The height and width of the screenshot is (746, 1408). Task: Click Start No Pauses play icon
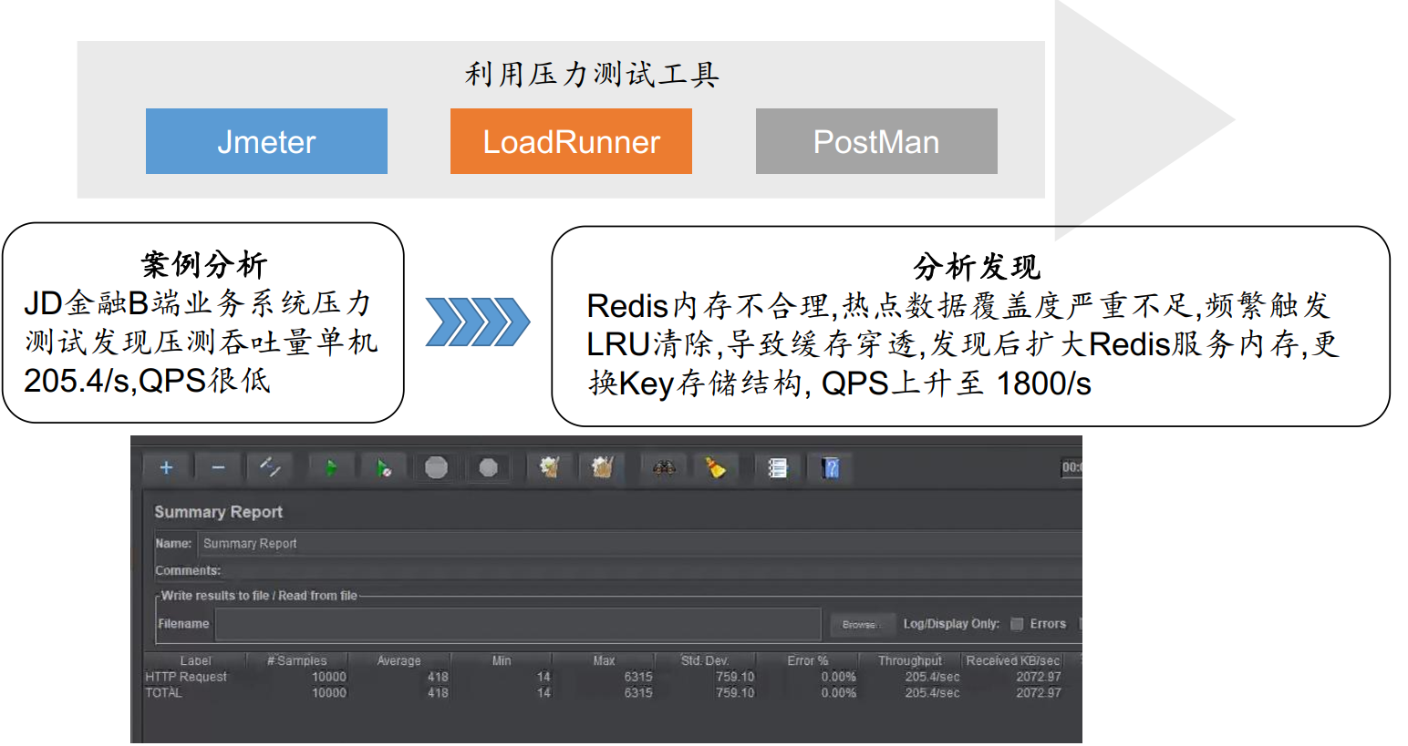tap(384, 468)
